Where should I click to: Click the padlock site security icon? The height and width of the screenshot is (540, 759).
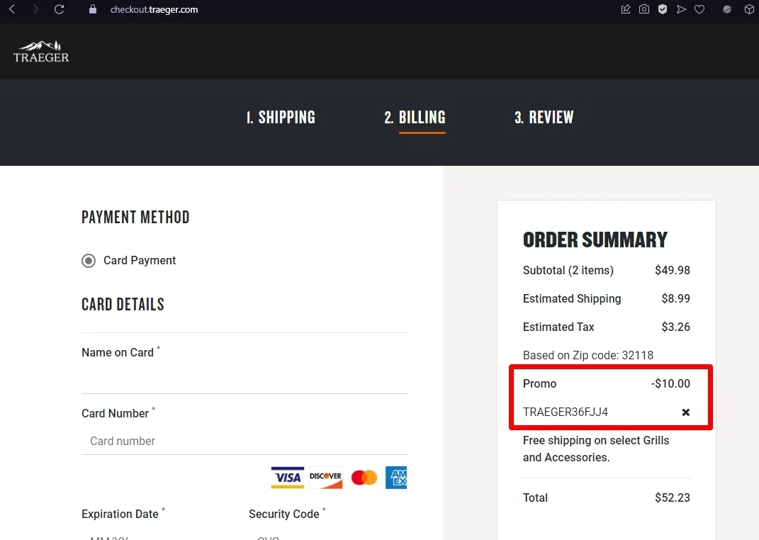pos(92,9)
